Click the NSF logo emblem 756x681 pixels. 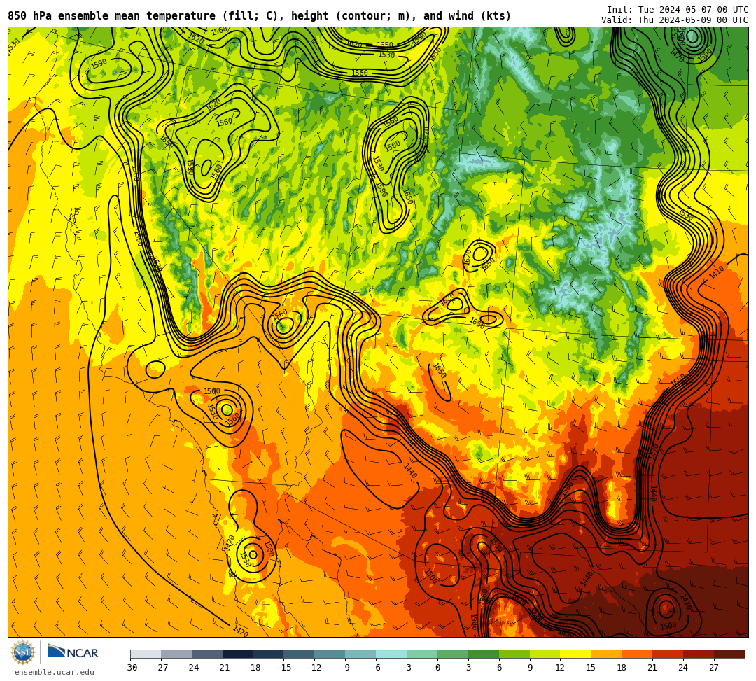[x=23, y=653]
